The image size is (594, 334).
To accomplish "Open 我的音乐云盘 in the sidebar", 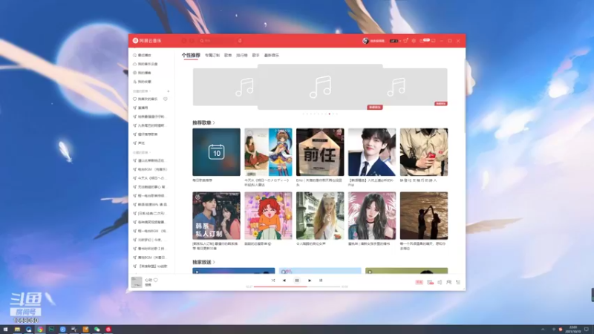I will (x=146, y=64).
